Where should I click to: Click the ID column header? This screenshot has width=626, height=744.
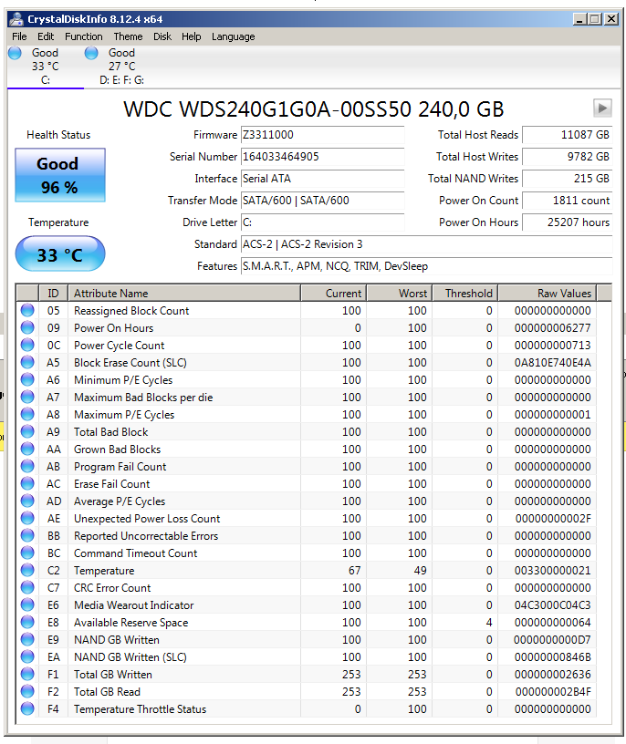pos(53,294)
